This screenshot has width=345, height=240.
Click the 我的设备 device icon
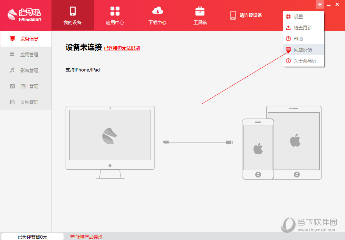pos(73,15)
